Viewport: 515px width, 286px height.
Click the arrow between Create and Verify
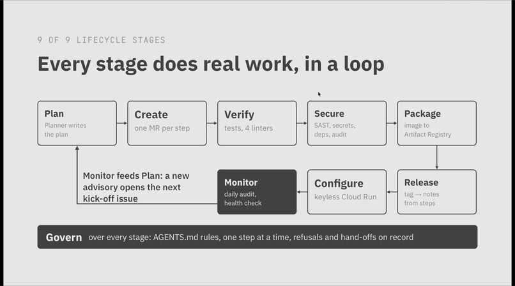[x=212, y=123]
